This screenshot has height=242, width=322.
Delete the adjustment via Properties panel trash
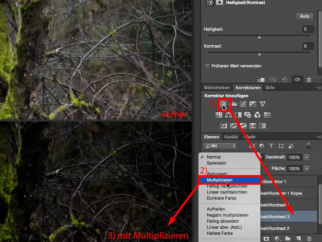pos(309,79)
